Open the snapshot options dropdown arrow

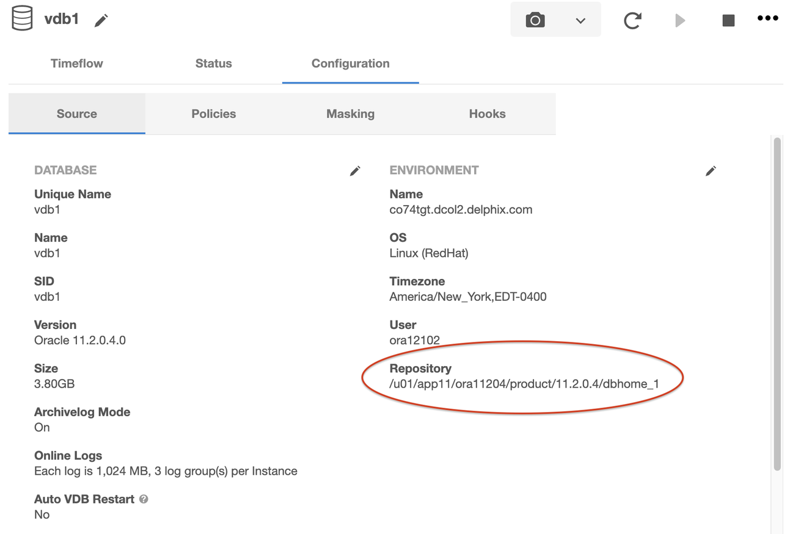pos(577,19)
